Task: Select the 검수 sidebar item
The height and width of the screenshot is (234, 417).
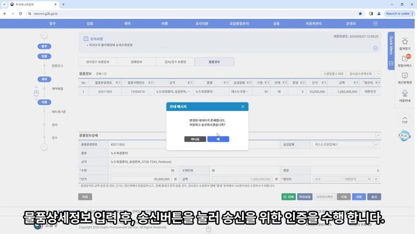Action: (55, 138)
